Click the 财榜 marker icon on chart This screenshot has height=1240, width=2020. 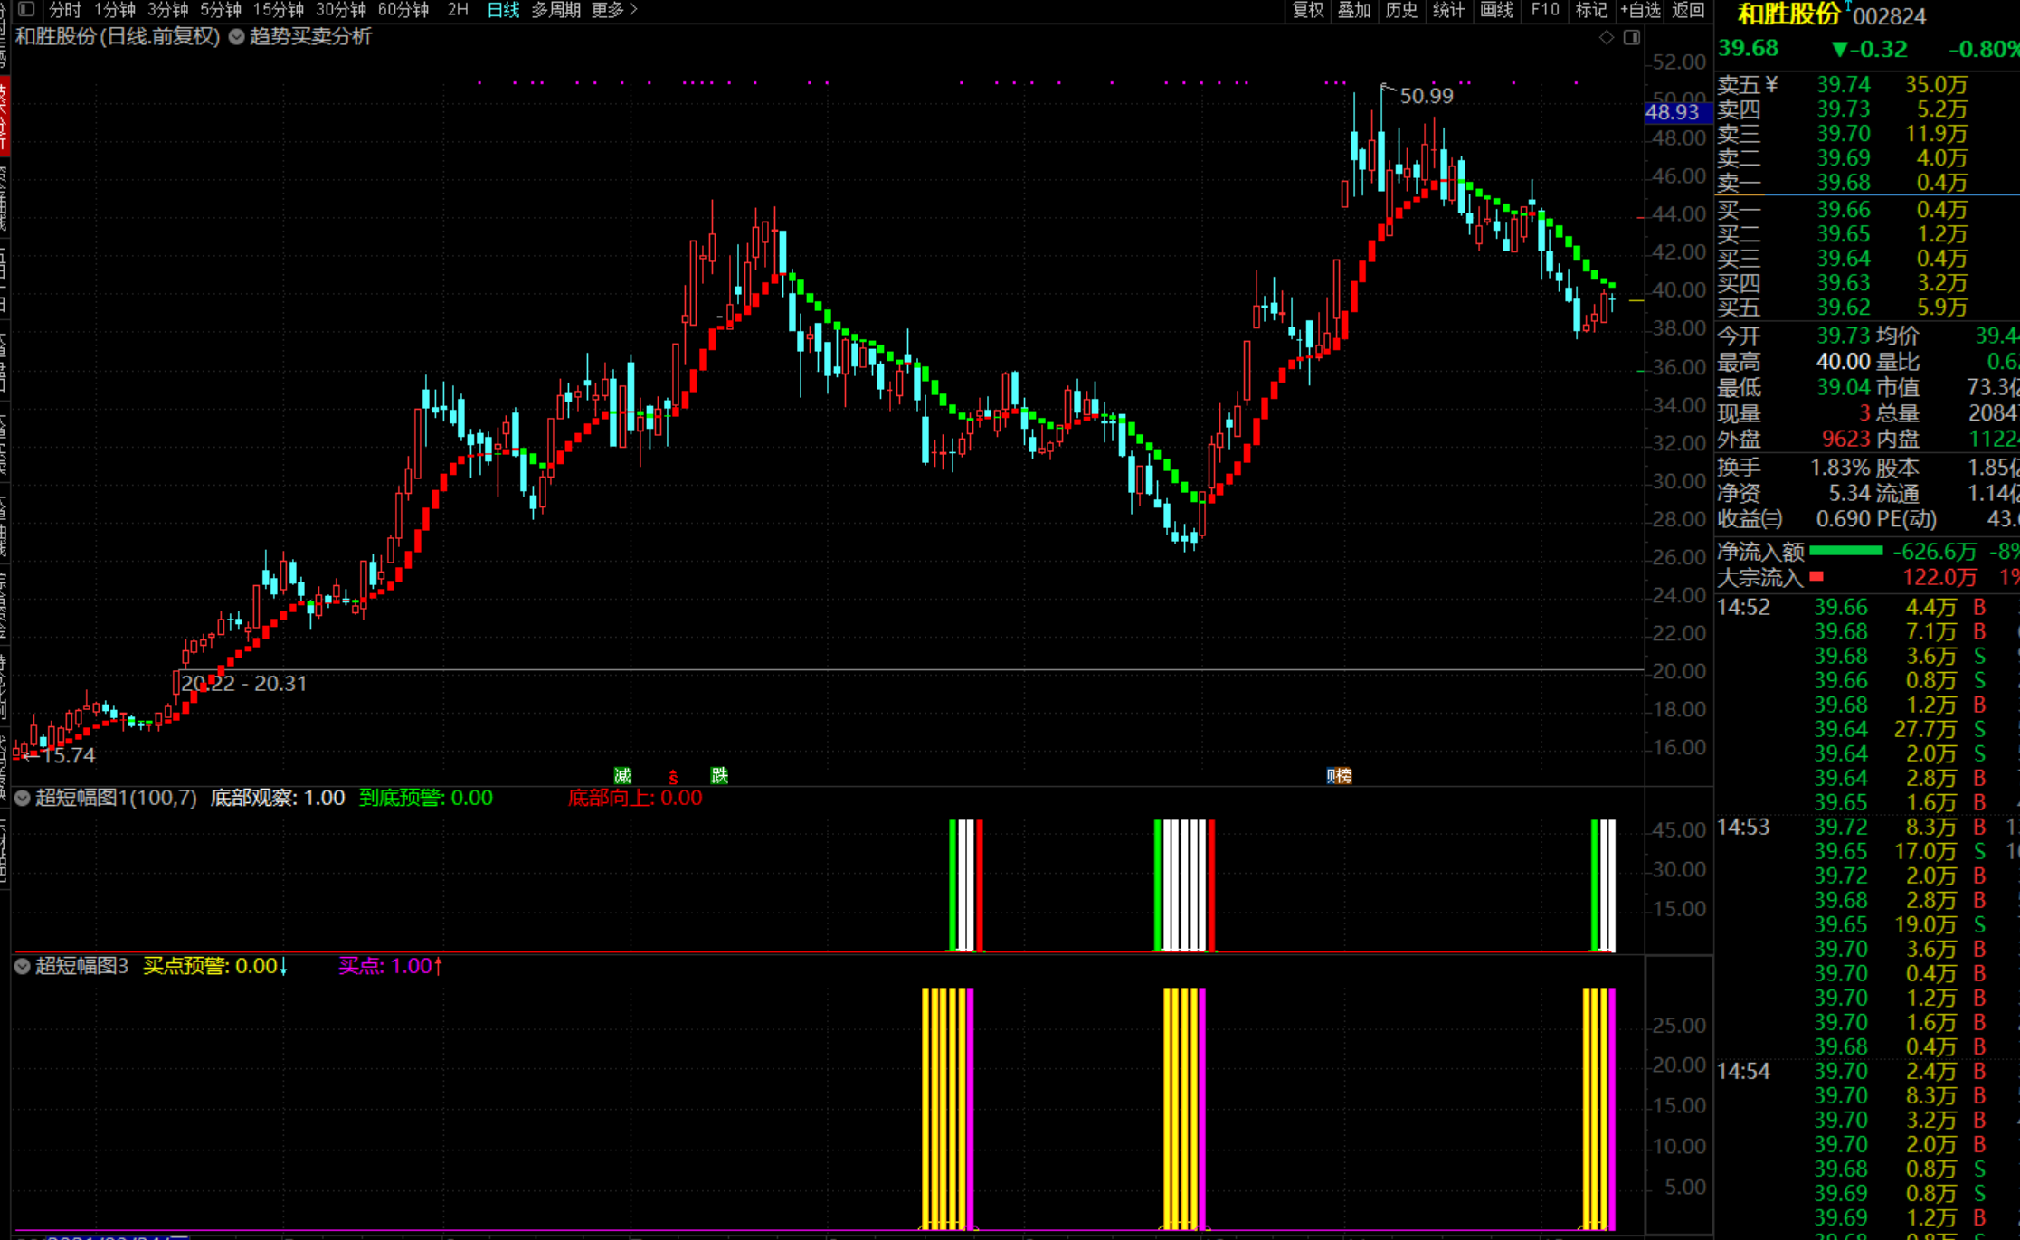click(x=1339, y=775)
